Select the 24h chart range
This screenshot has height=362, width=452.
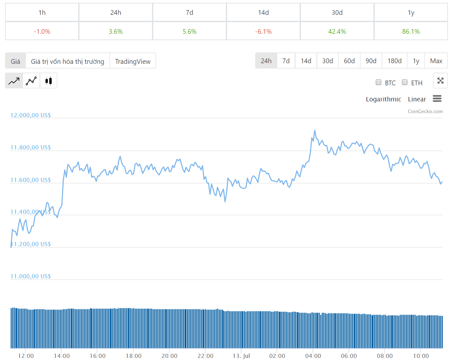pos(266,61)
